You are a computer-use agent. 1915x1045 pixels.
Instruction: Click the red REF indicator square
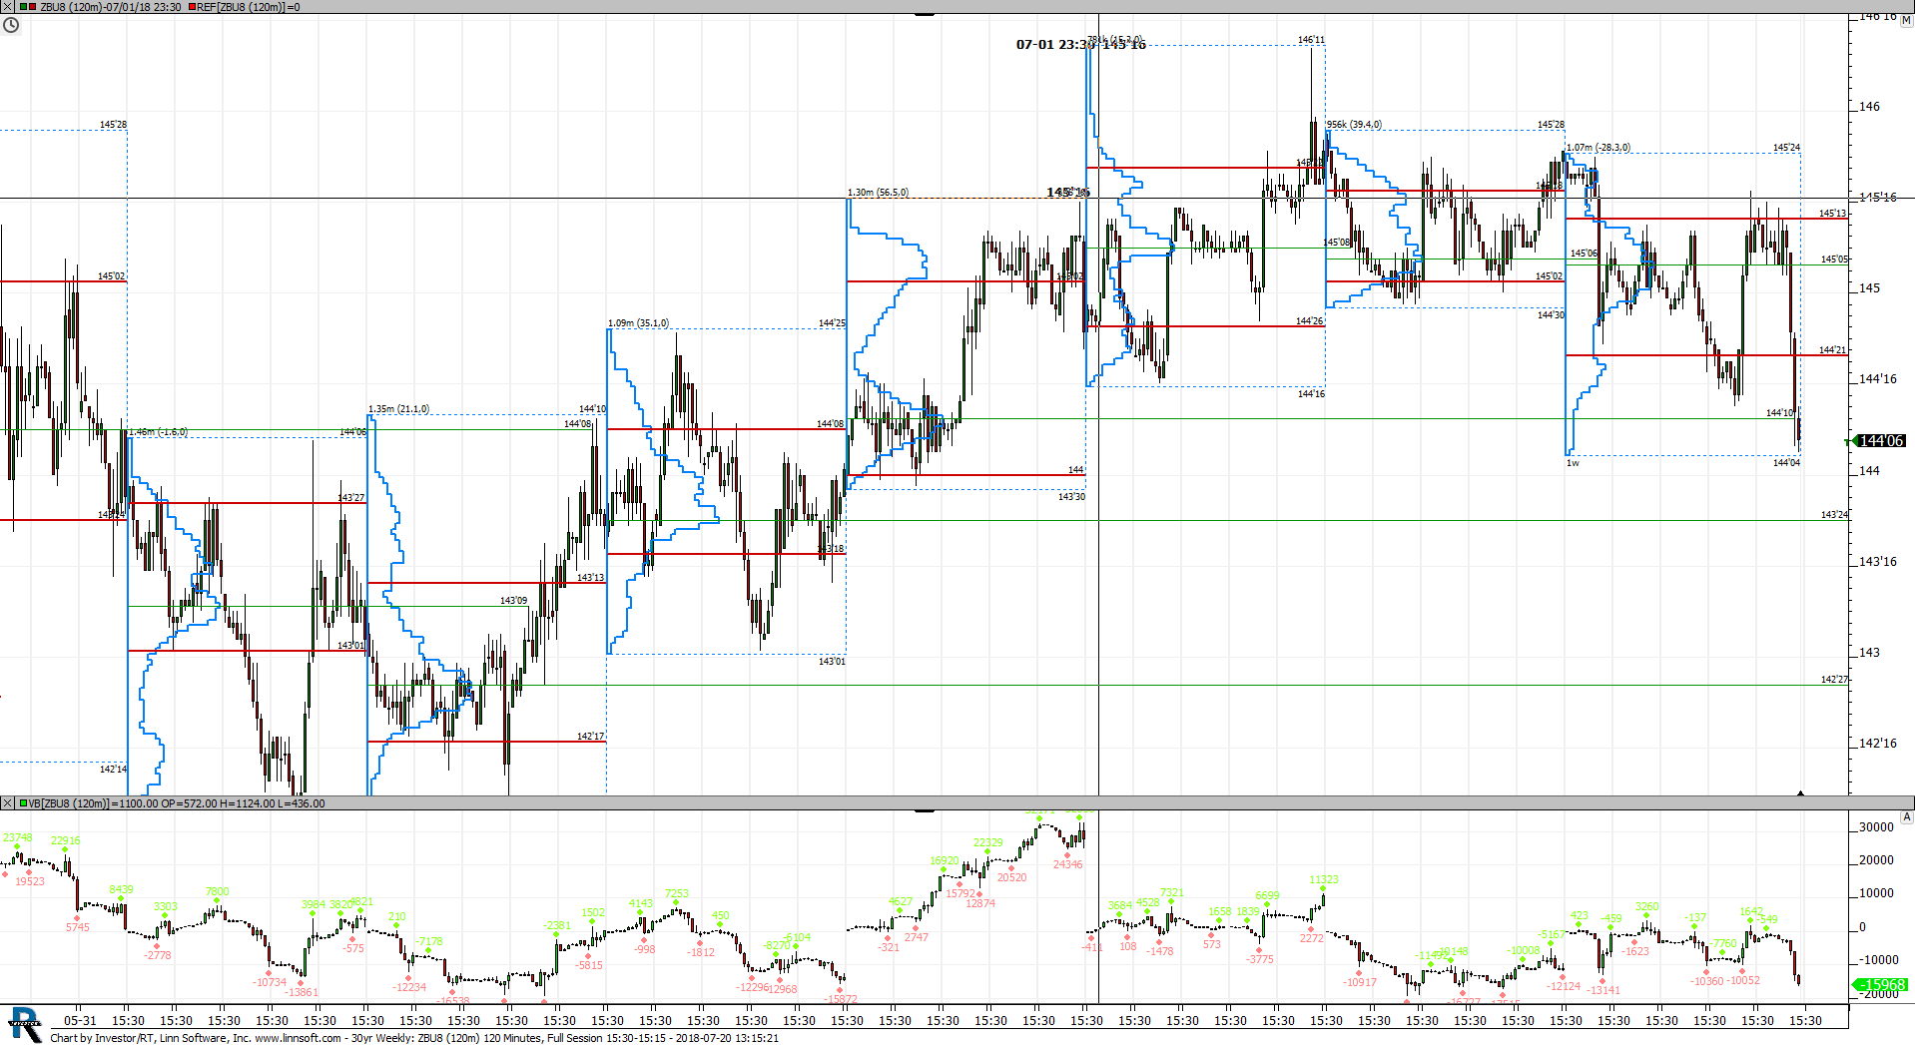192,7
